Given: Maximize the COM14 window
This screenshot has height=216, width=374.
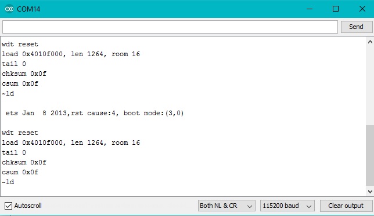Looking at the screenshot, I should pos(336,9).
